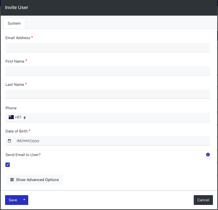218x210 pixels.
Task: Switch to the System tab
Action: tap(14, 23)
